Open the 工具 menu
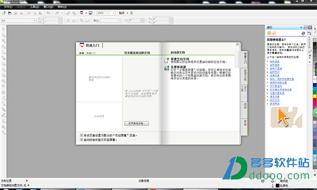 coord(34,7)
